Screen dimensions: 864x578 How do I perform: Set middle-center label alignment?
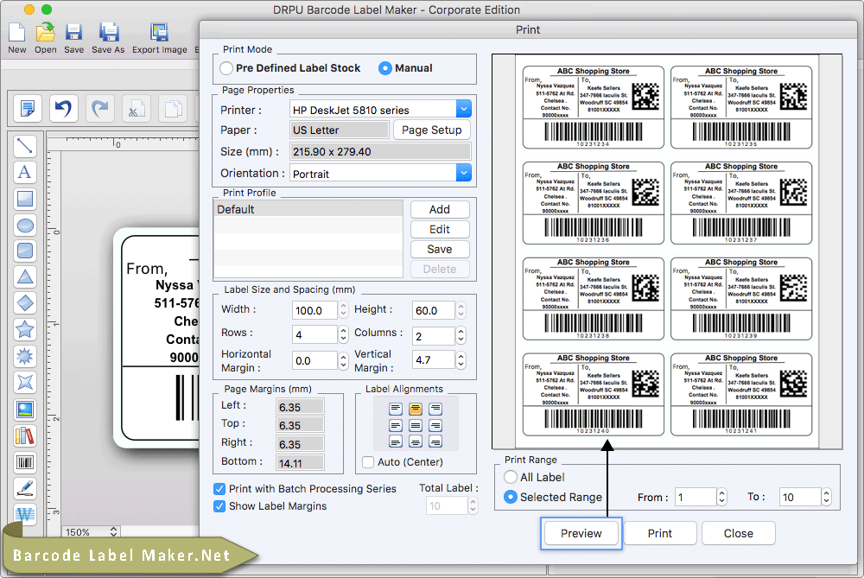pos(416,425)
